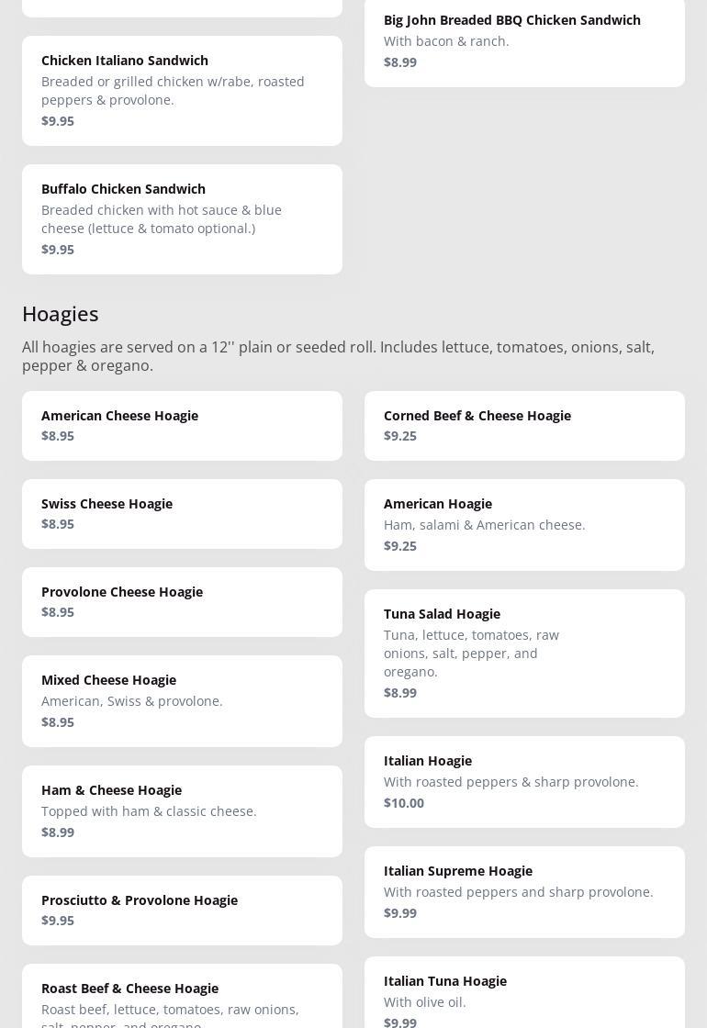Click the hoagies roll description text
The width and height of the screenshot is (707, 1028).
click(338, 356)
